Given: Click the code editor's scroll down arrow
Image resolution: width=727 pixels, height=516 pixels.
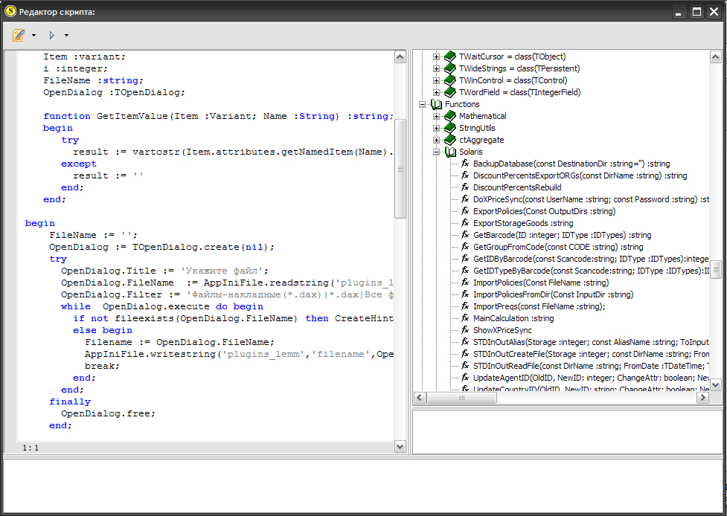Looking at the screenshot, I should (400, 447).
